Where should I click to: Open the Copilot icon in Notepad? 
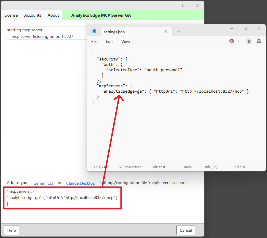click(232, 41)
